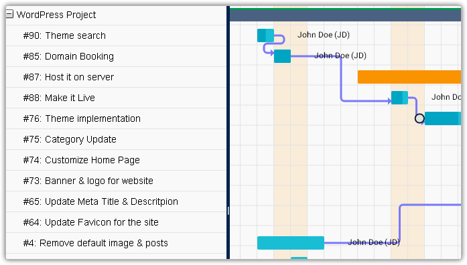Click the Theme search Gantt bar
The height and width of the screenshot is (265, 467).
pos(265,35)
